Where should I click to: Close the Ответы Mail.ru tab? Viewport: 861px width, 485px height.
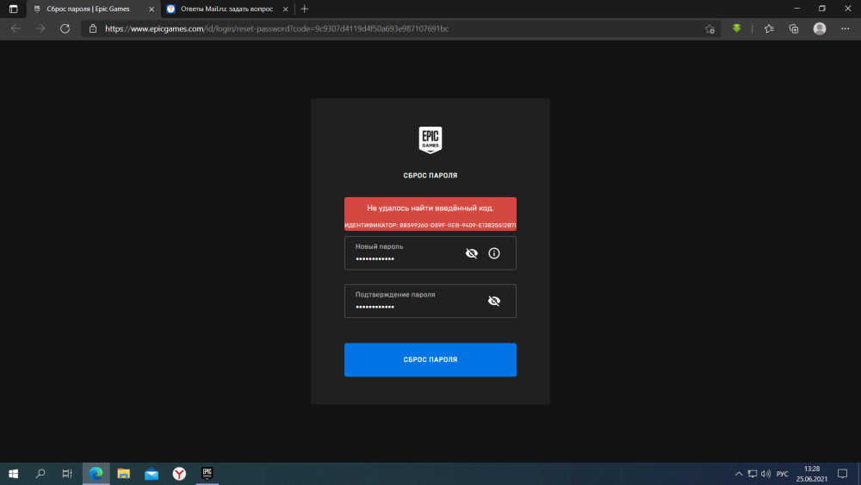click(286, 9)
